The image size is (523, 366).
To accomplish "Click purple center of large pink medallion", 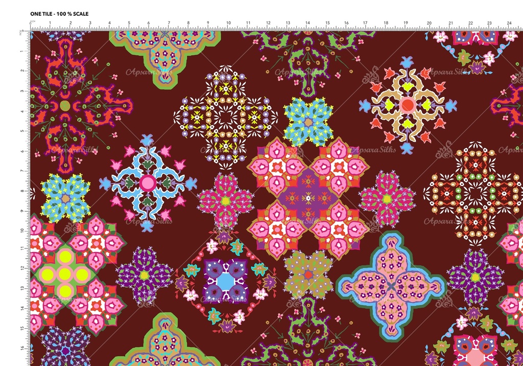I will pos(307,198).
